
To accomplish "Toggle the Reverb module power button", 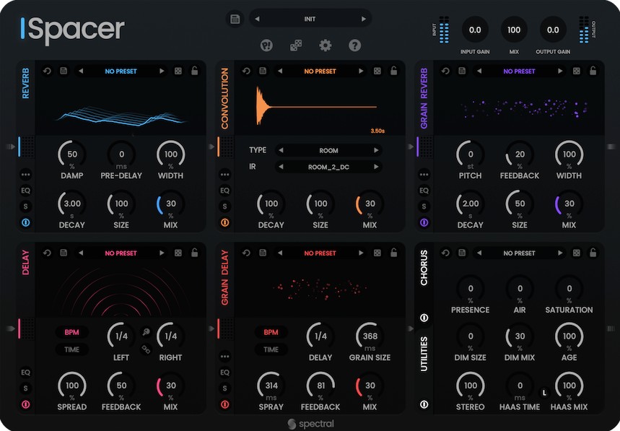I will point(26,222).
